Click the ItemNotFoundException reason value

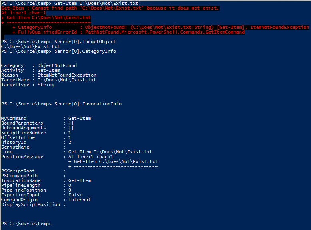coord(67,75)
